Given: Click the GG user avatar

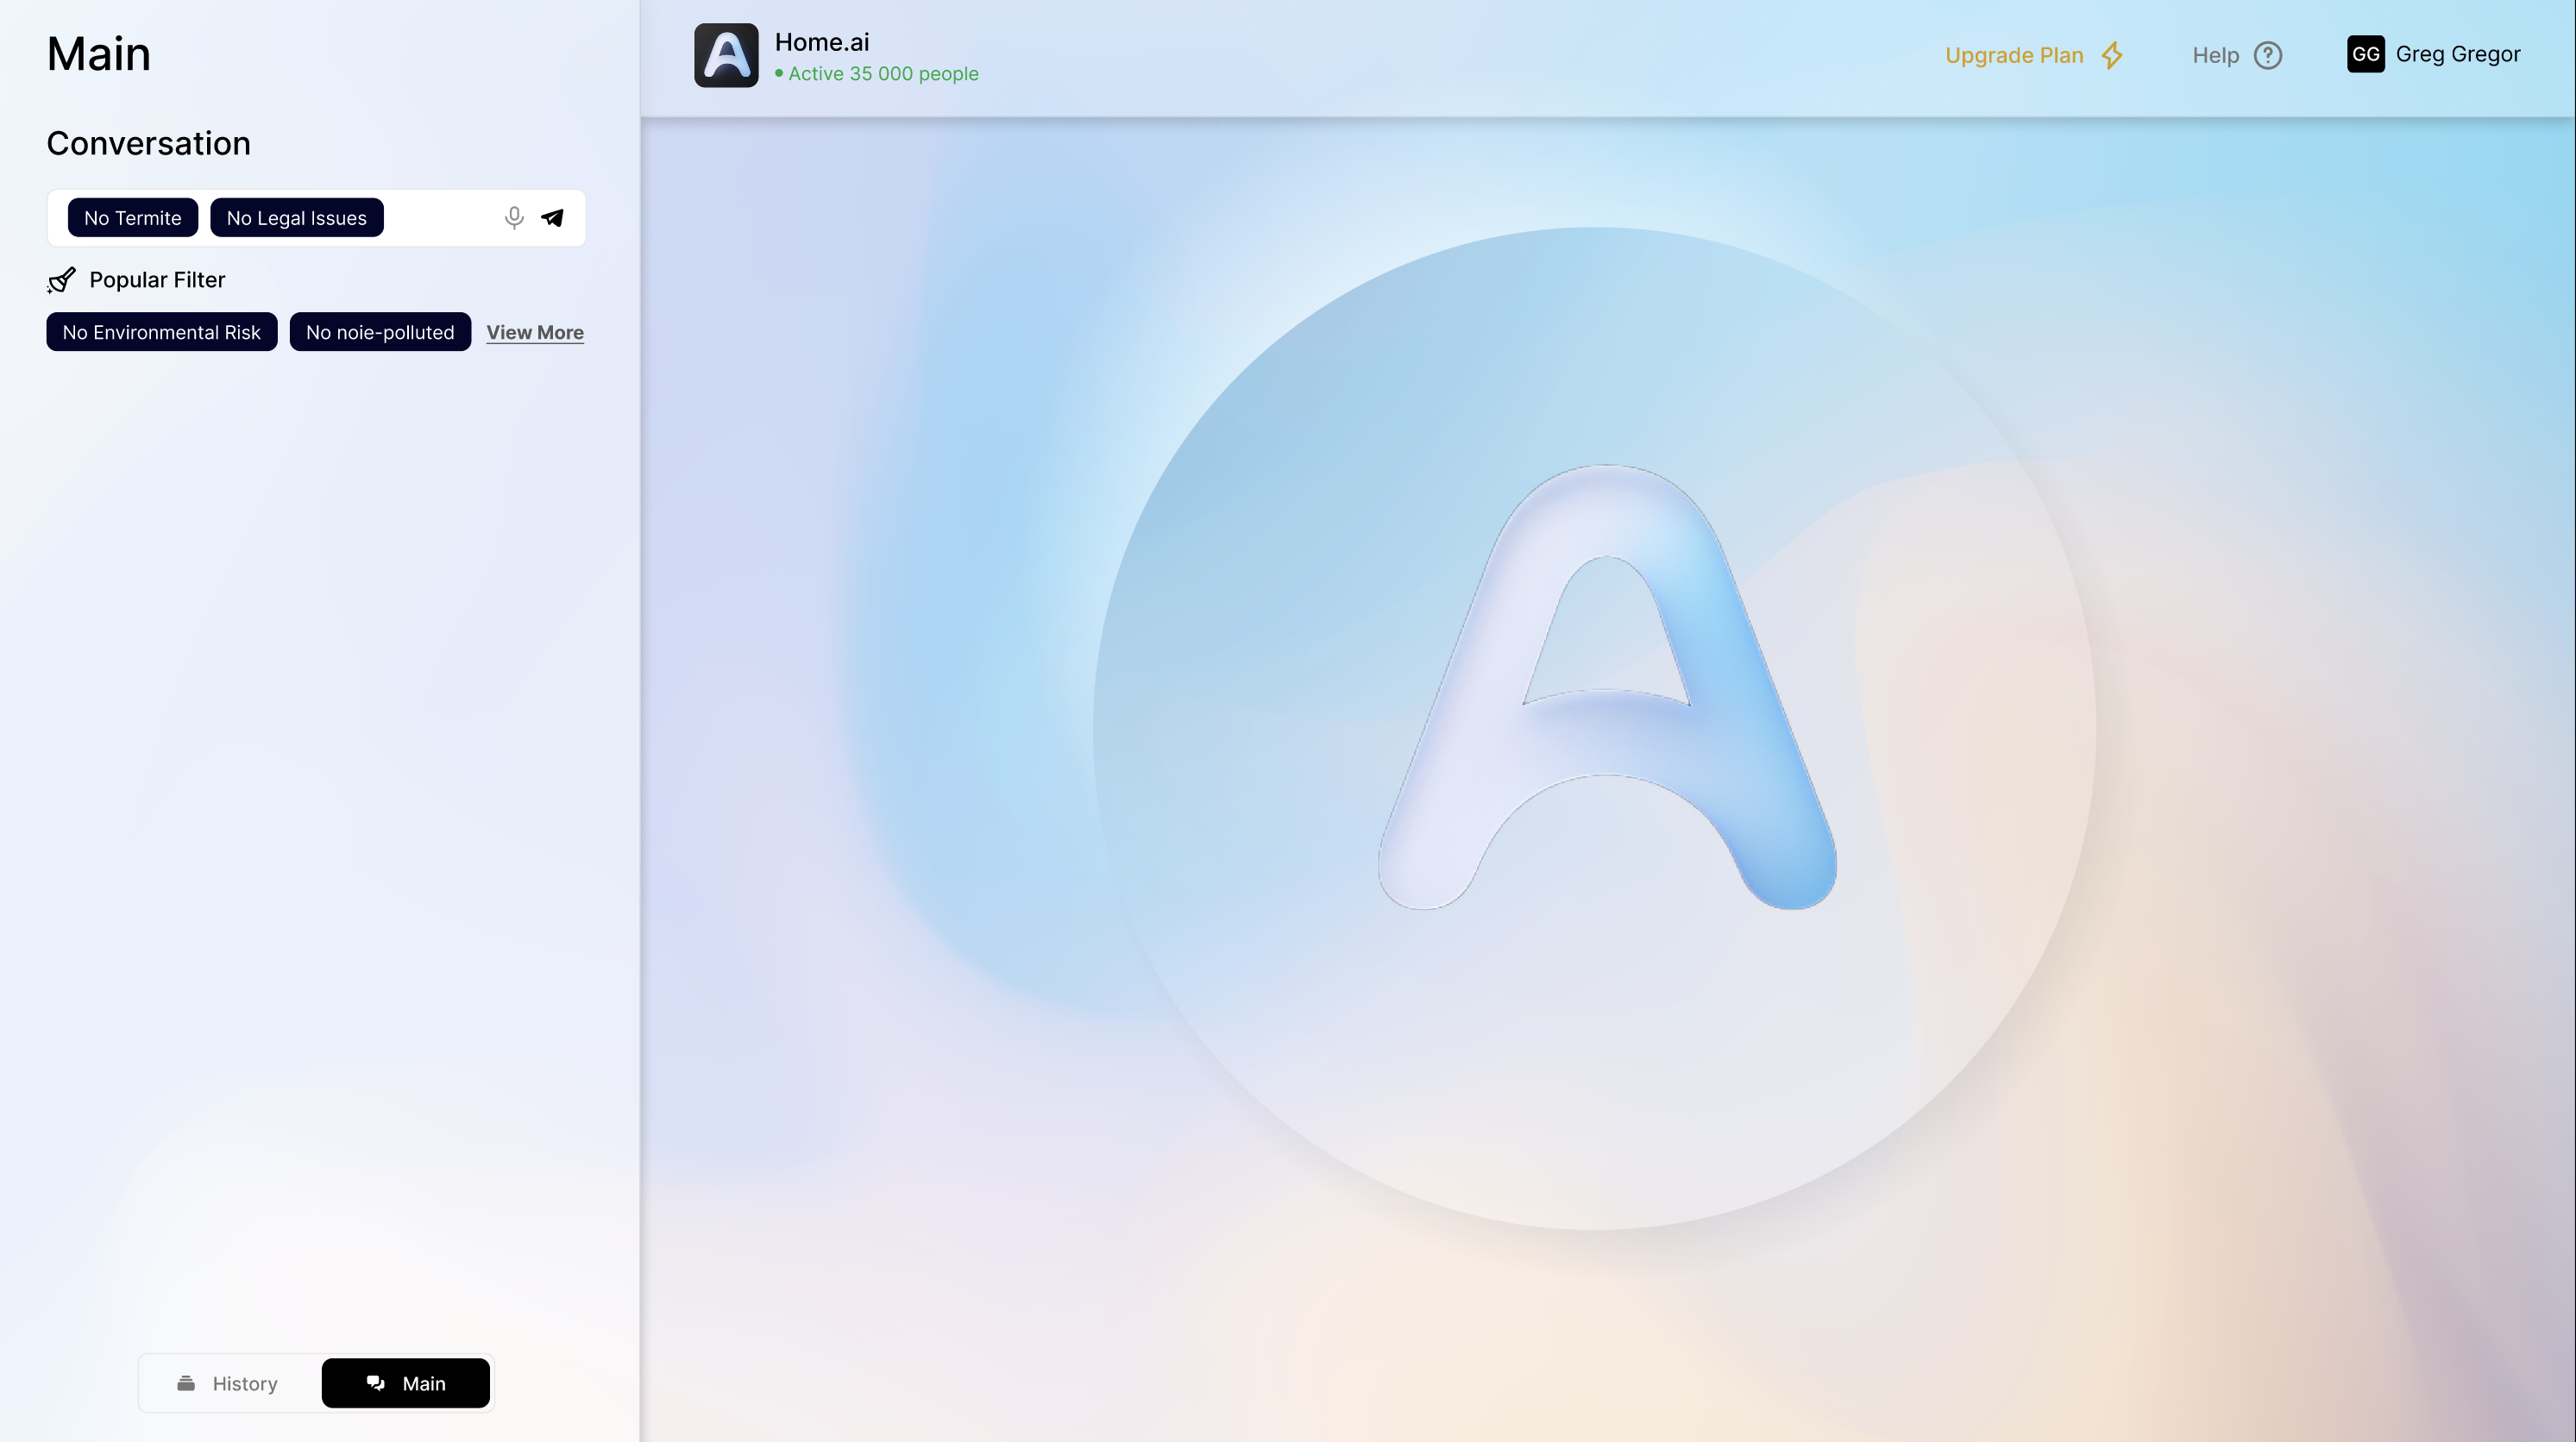Looking at the screenshot, I should pyautogui.click(x=2365, y=54).
